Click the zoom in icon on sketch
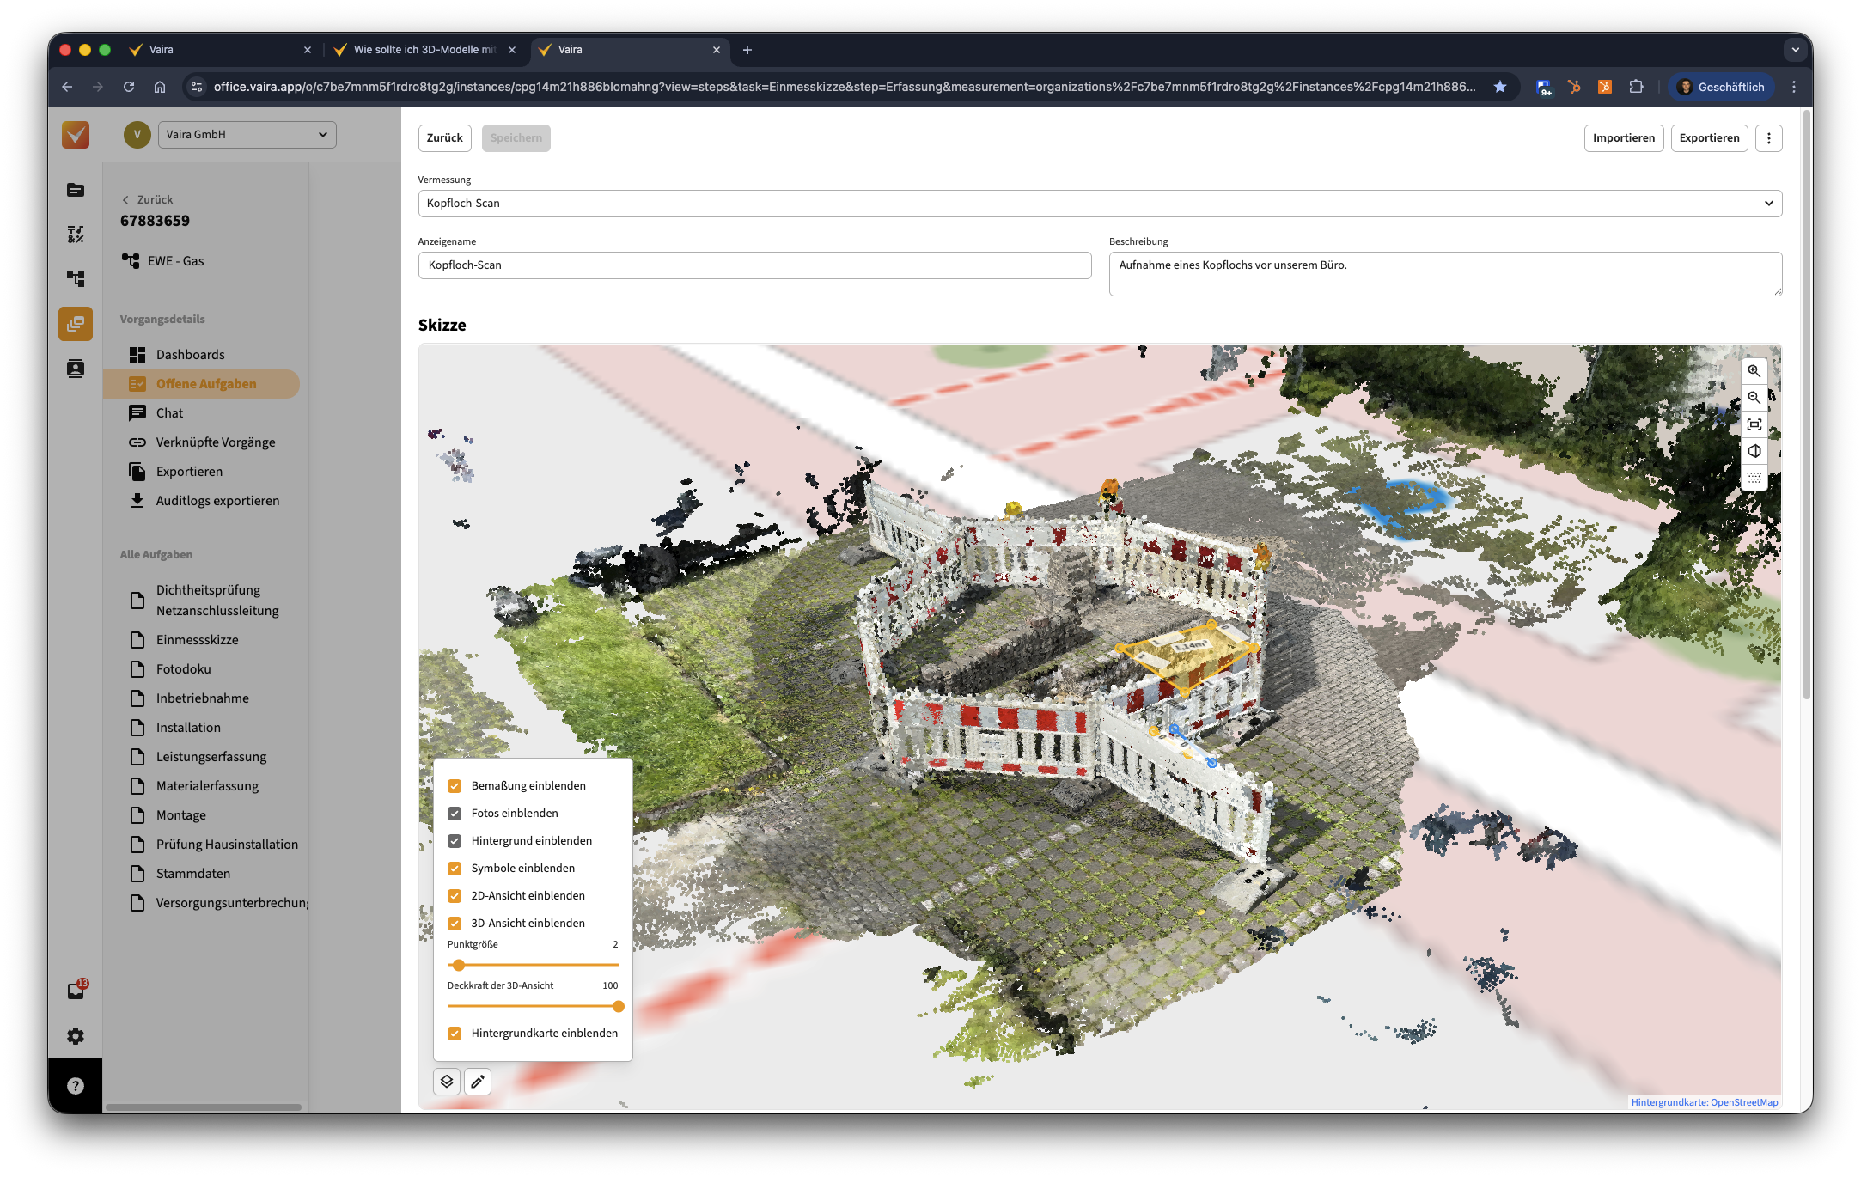The image size is (1861, 1177). (1754, 371)
